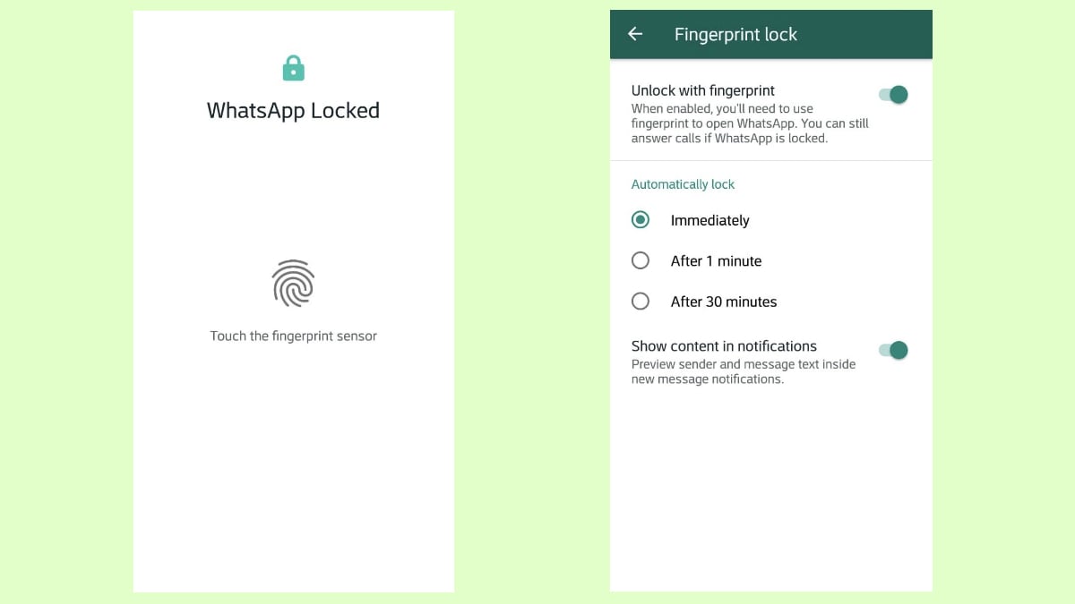This screenshot has width=1075, height=604.
Task: Tap the Show content in notifications label
Action: click(724, 346)
